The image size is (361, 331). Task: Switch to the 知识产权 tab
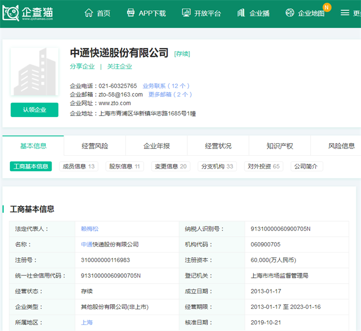click(280, 146)
